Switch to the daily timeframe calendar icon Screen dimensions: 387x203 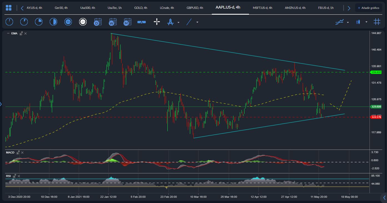[x=98, y=22]
